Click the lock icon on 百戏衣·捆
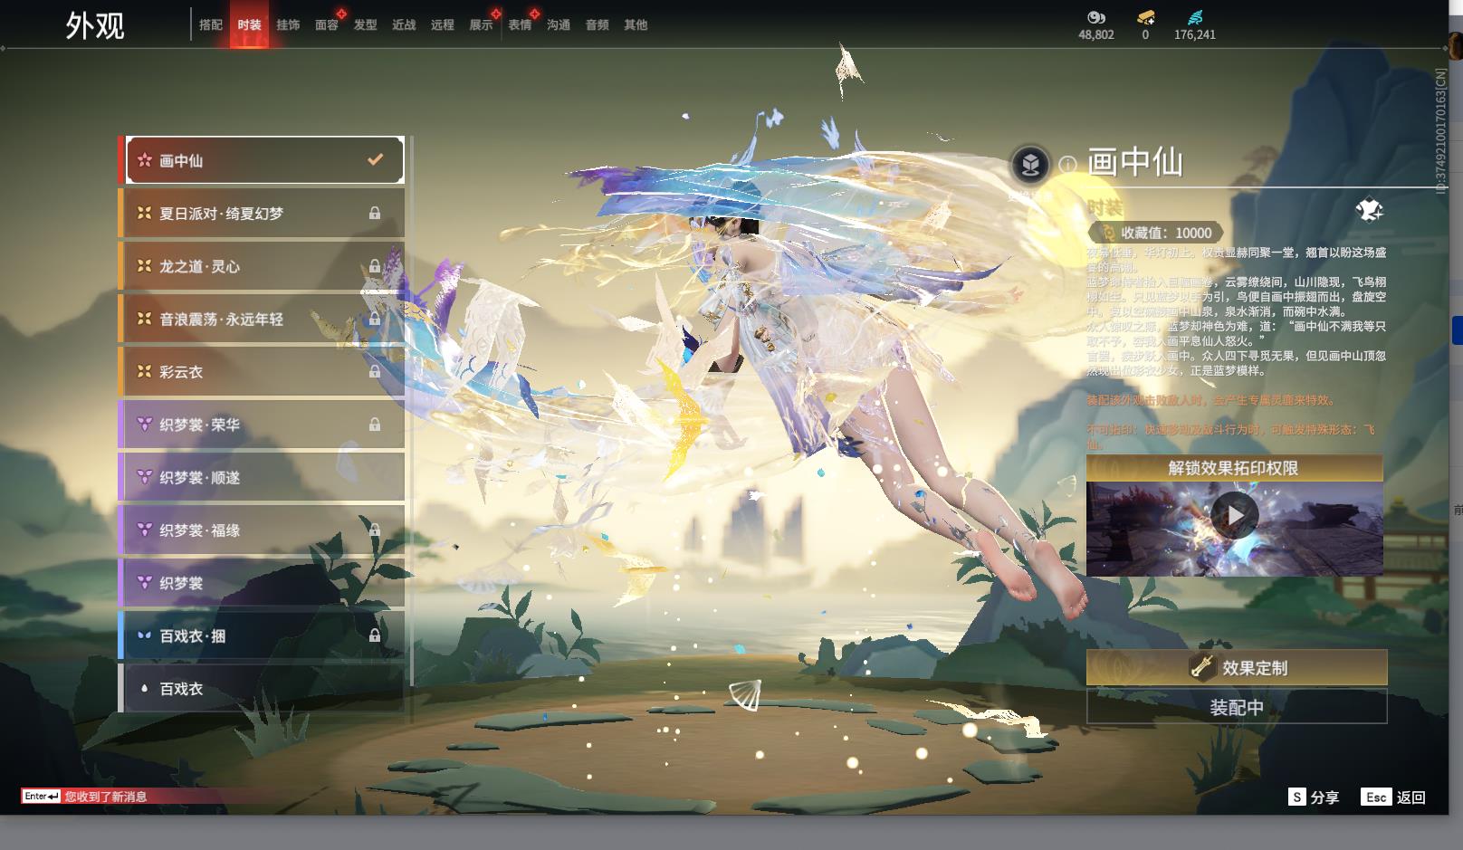1463x850 pixels. tap(375, 636)
